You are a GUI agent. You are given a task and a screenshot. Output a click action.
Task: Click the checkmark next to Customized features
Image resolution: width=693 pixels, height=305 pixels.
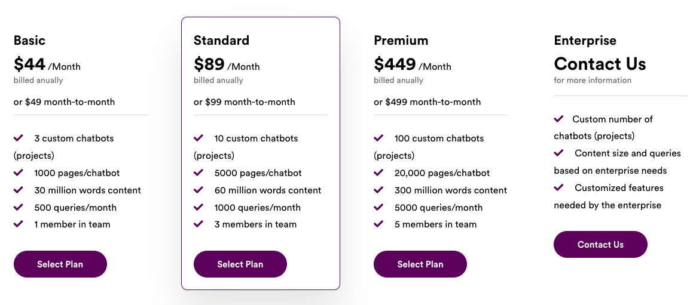pyautogui.click(x=559, y=187)
